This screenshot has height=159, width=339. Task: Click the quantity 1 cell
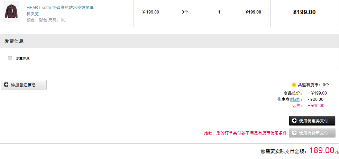(x=219, y=12)
